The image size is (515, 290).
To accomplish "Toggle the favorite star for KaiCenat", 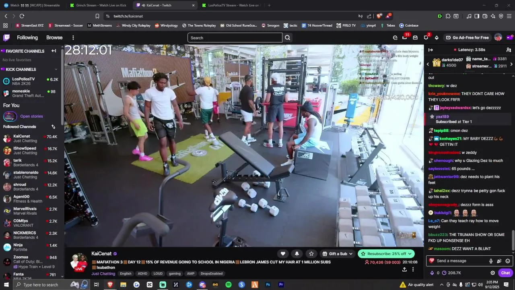I will (311, 254).
